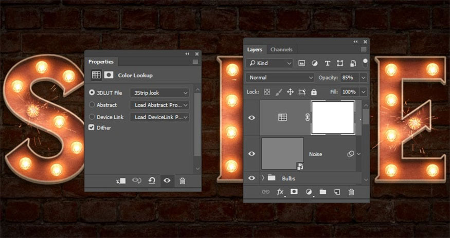Click the Add layer style fx icon

[280, 192]
